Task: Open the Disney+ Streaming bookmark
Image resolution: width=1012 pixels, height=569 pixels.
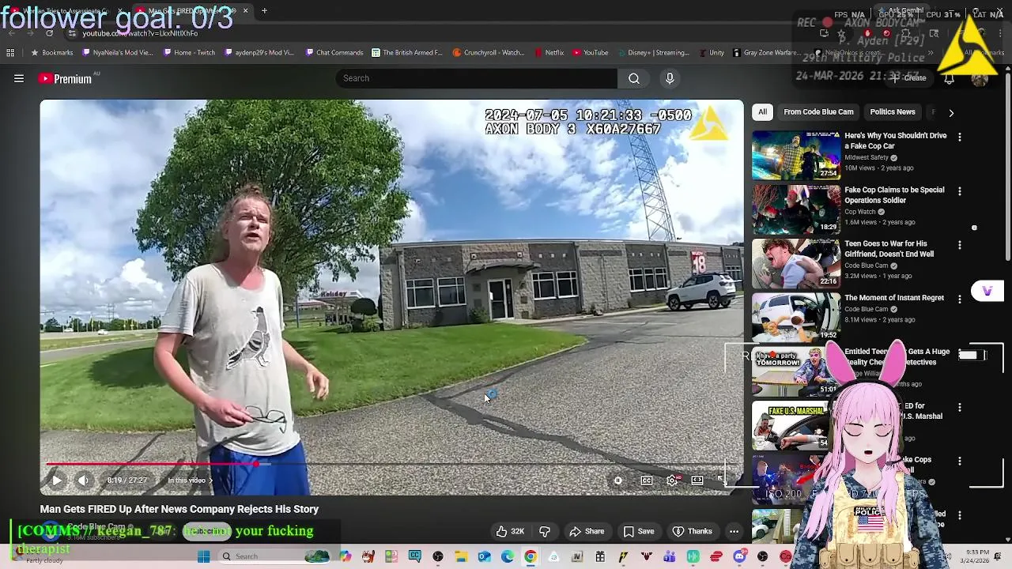Action: (x=653, y=53)
